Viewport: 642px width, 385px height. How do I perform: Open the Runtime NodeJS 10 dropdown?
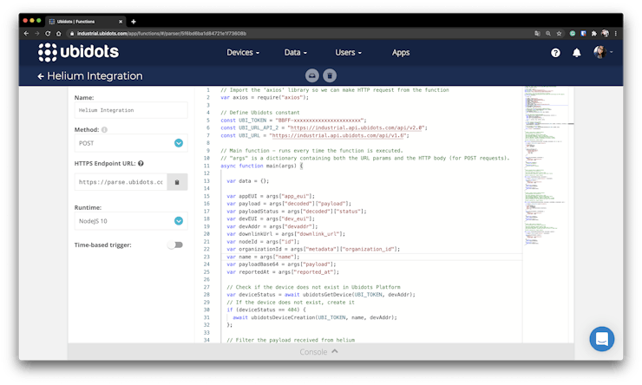click(x=131, y=221)
